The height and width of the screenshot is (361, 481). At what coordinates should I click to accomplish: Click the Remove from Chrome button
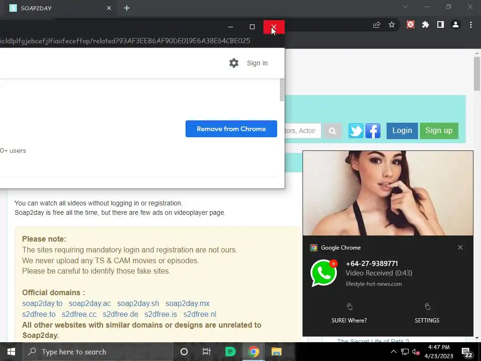click(x=231, y=129)
